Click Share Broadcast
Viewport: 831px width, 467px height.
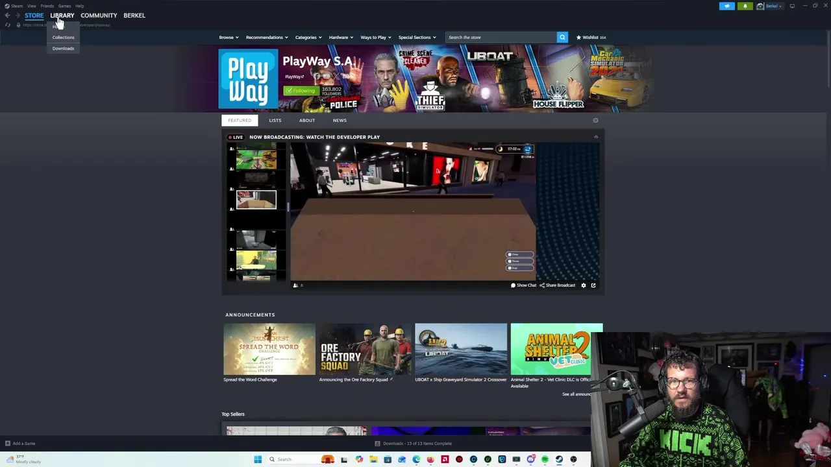(558, 285)
